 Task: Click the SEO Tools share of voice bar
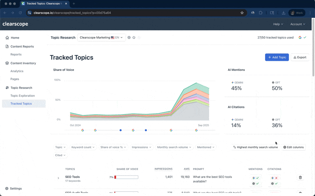[126, 177]
